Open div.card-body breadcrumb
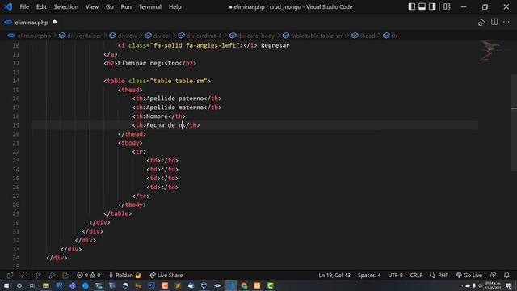This screenshot has width=517, height=291. tap(256, 36)
